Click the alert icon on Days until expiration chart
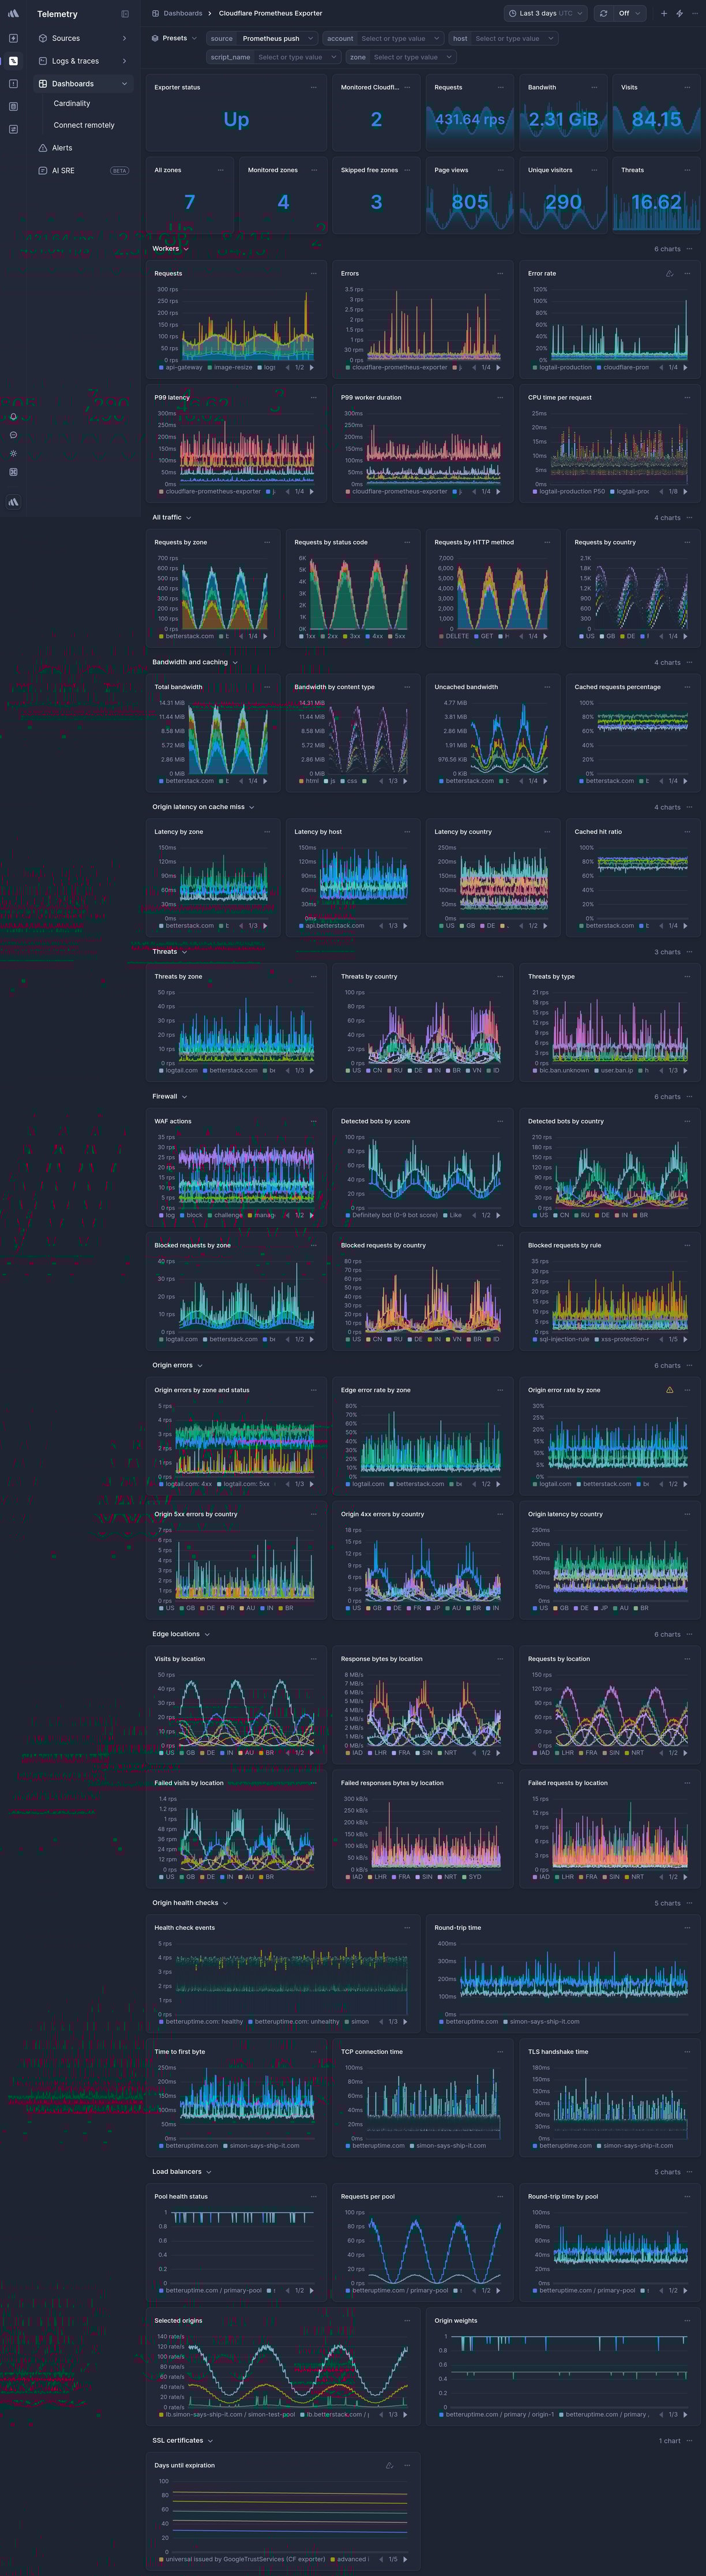 [x=390, y=2465]
